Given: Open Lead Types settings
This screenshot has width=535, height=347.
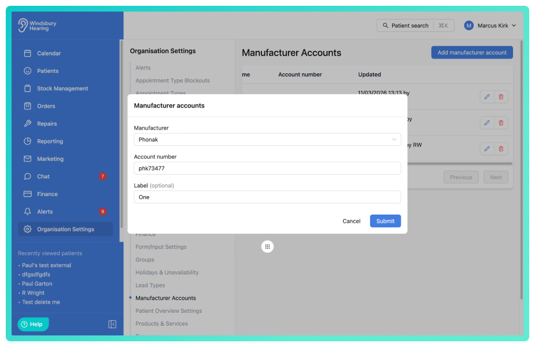Looking at the screenshot, I should [150, 285].
